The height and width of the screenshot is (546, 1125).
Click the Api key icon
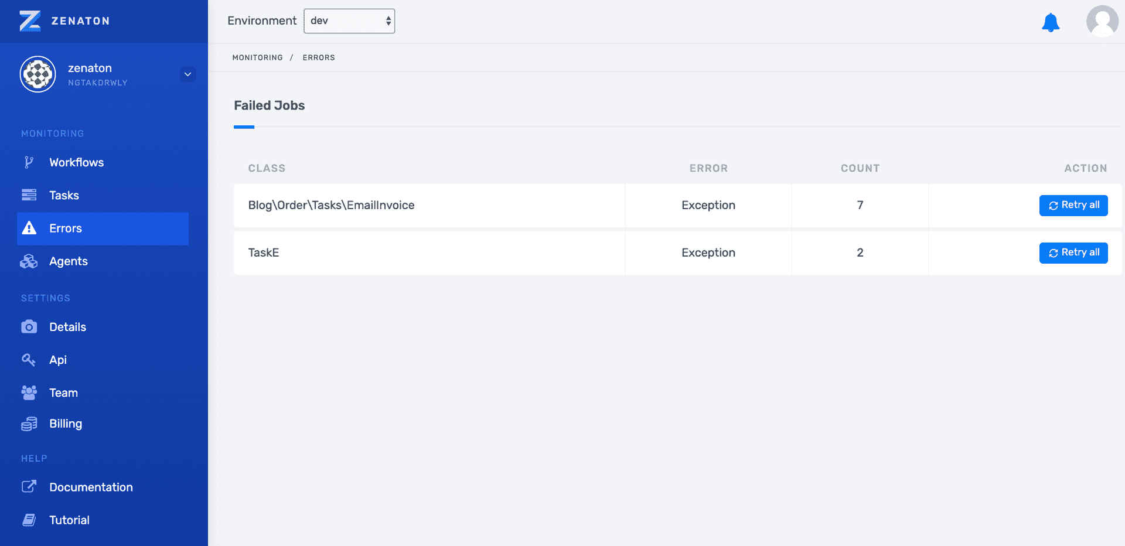point(29,360)
